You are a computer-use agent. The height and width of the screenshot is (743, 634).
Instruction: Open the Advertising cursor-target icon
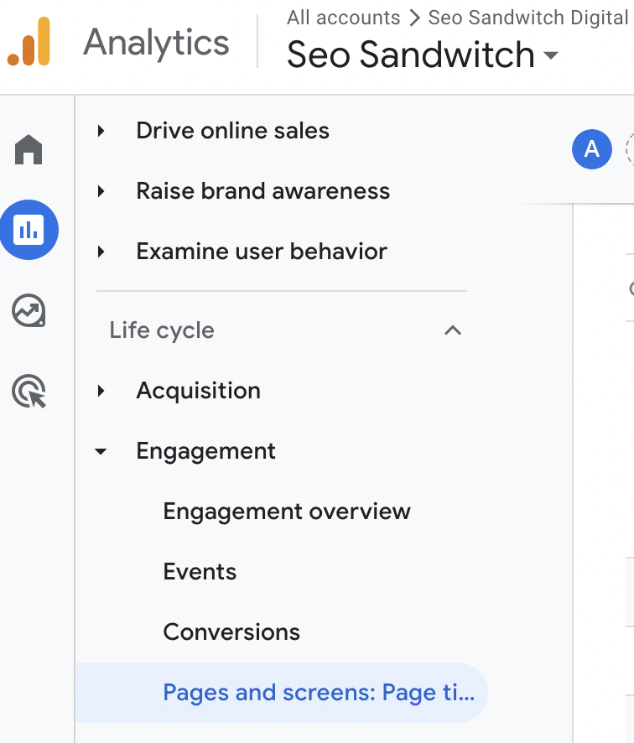coord(29,391)
